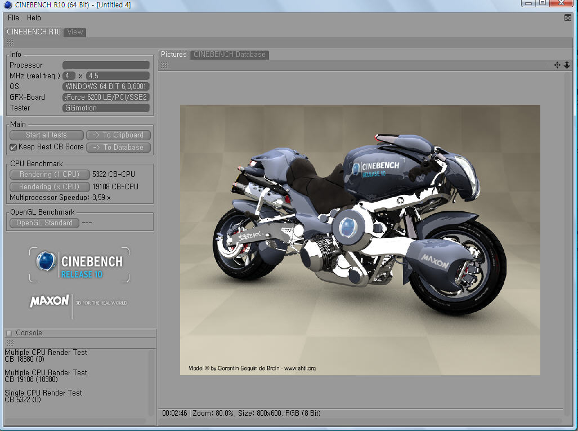Click the grip handle under Pictures tab
Screen dimensions: 578x431
tap(164, 65)
